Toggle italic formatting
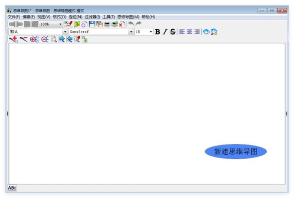The image size is (294, 198). coord(165,32)
